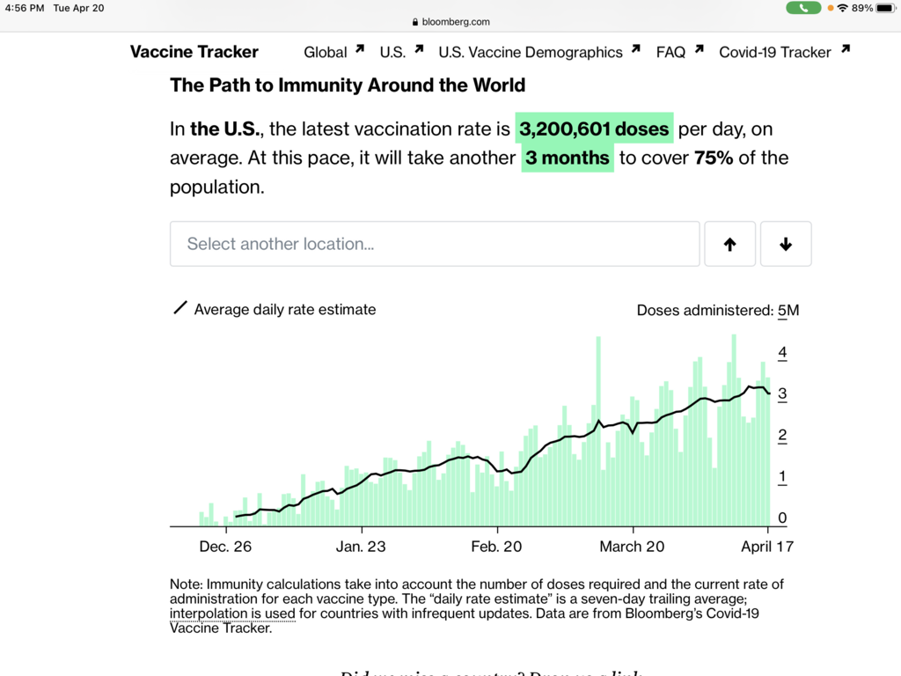The height and width of the screenshot is (676, 901).
Task: Click the arrow icon next to Global
Action: 360,49
